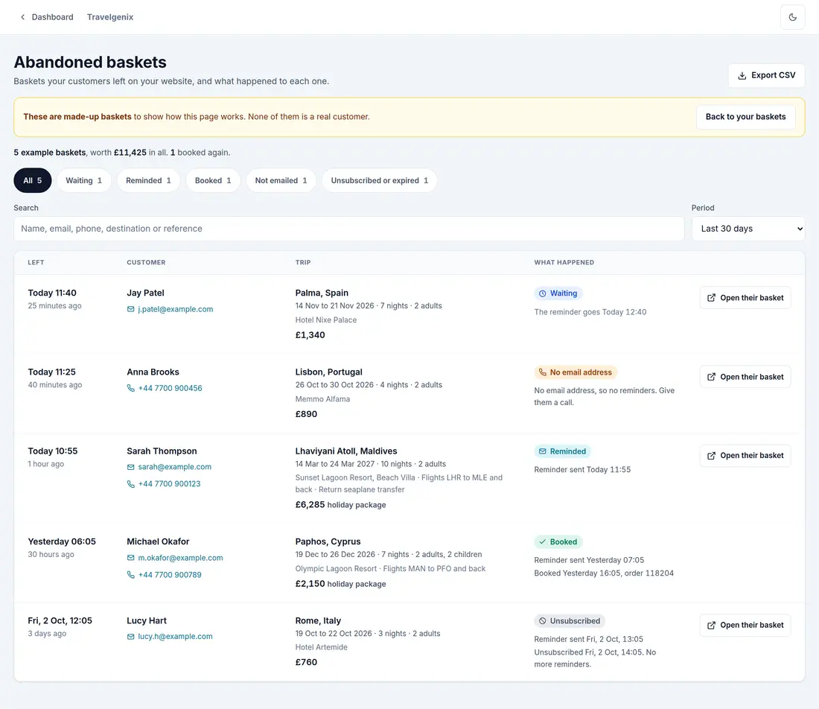Screen dimensions: 819x709
Task: Click the £6,285 holiday package price
Action: click(x=340, y=505)
